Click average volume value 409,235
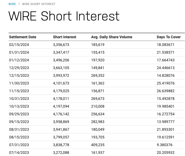The image size is (185, 156). click(98, 145)
